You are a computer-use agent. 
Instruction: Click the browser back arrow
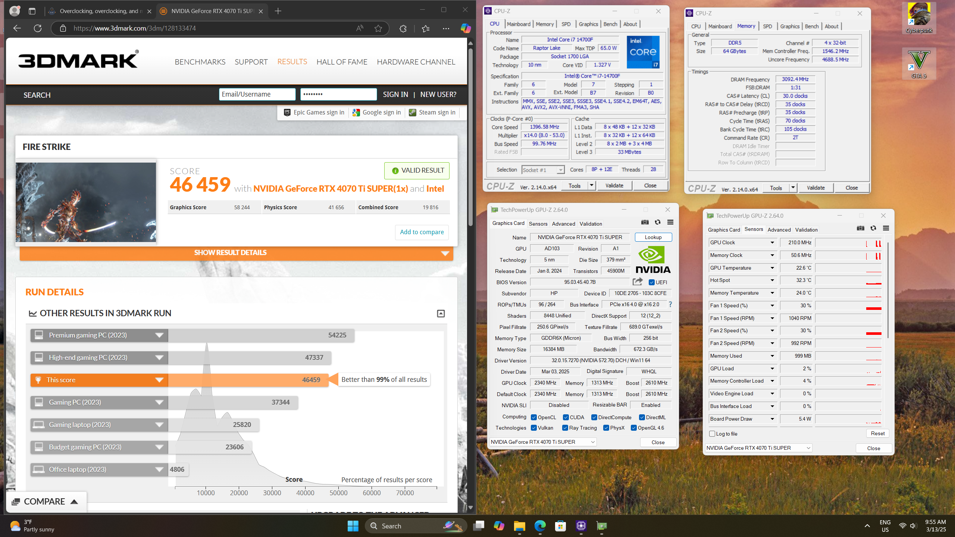(x=17, y=28)
